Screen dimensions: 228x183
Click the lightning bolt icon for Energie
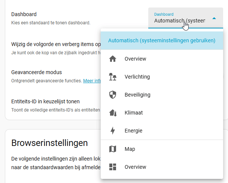113,131
